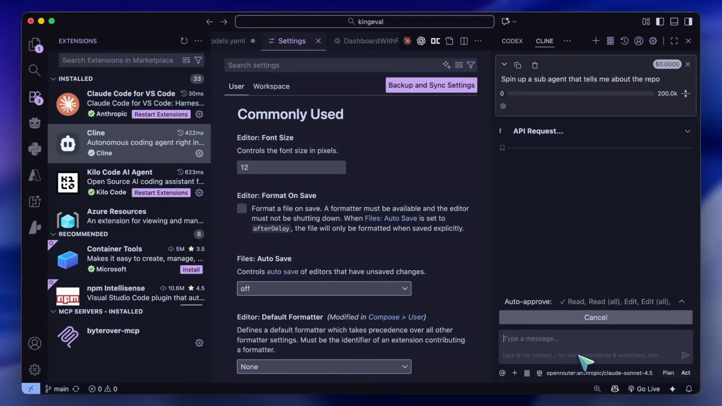Switch Cline to Plan mode
Image resolution: width=722 pixels, height=406 pixels.
[x=668, y=373]
